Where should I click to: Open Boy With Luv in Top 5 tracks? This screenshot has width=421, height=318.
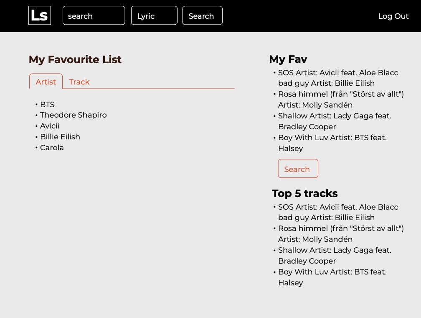[x=332, y=277]
